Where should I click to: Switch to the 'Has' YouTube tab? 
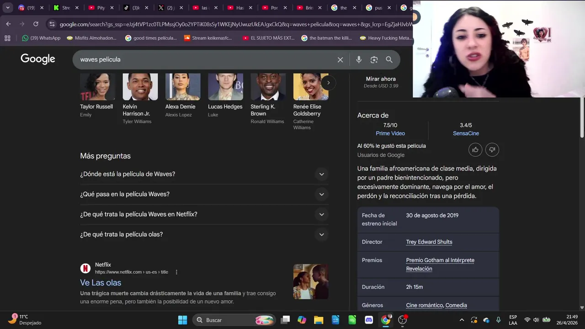point(239,8)
